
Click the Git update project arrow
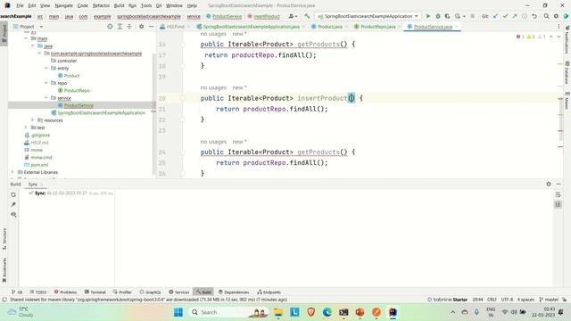[496, 16]
